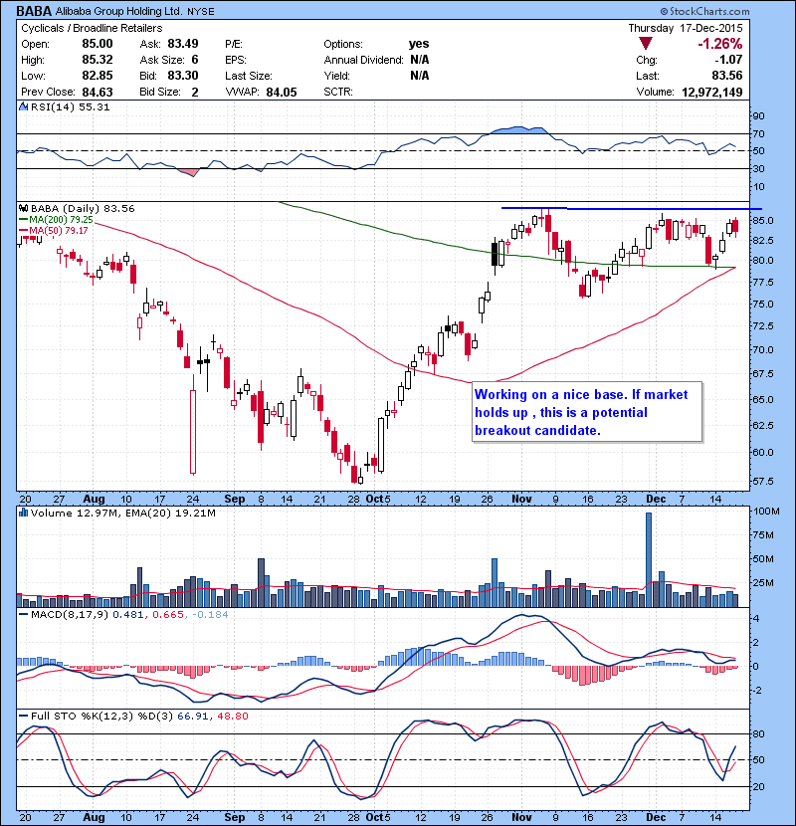The height and width of the screenshot is (826, 796).
Task: Click the tallest volume bar near Dec
Action: pos(649,560)
